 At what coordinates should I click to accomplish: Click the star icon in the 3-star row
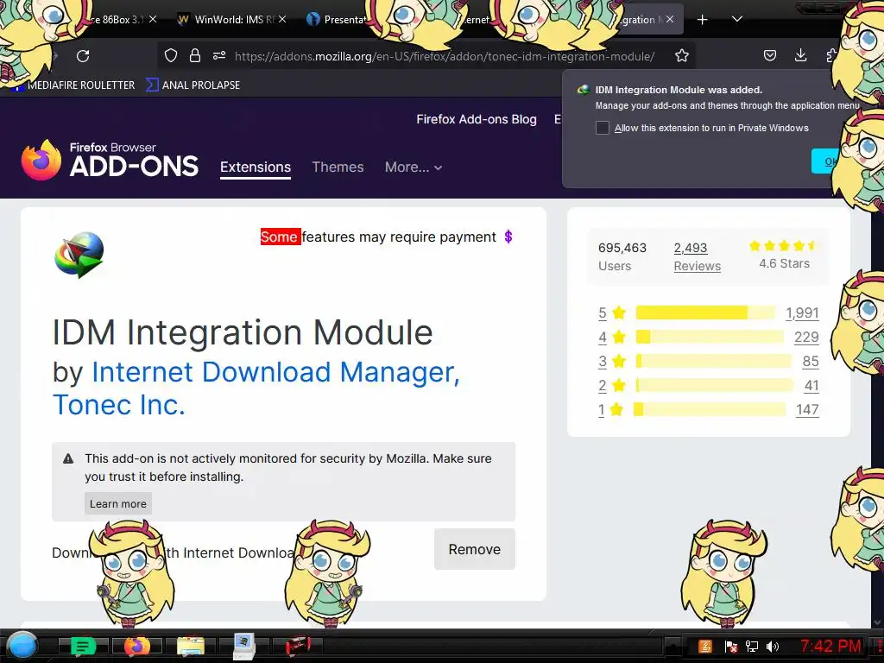click(619, 362)
